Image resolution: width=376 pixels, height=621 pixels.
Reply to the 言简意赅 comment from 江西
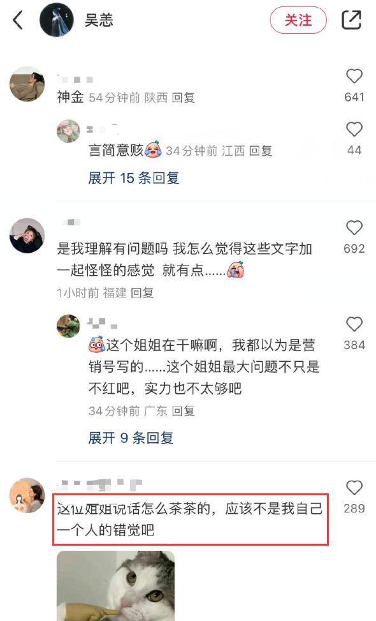click(x=261, y=151)
